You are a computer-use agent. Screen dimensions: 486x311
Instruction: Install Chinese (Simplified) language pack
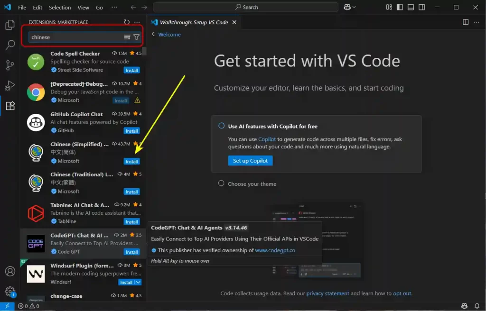coord(131,161)
